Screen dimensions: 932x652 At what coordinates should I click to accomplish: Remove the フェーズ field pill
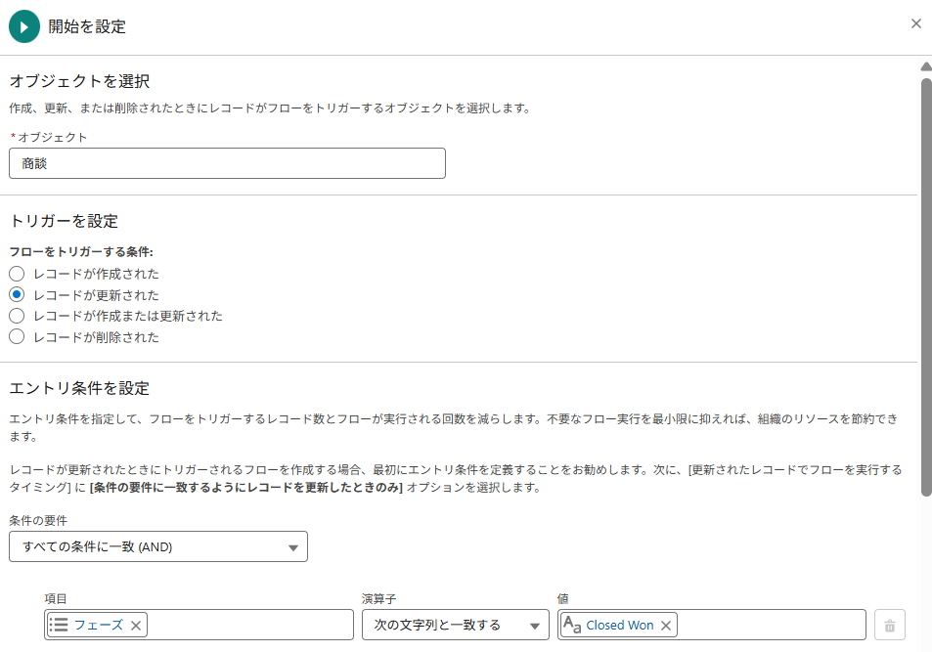pyautogui.click(x=136, y=626)
